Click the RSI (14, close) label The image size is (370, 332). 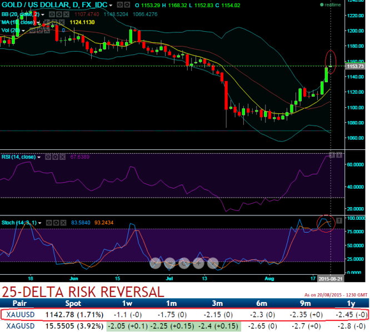click(19, 157)
